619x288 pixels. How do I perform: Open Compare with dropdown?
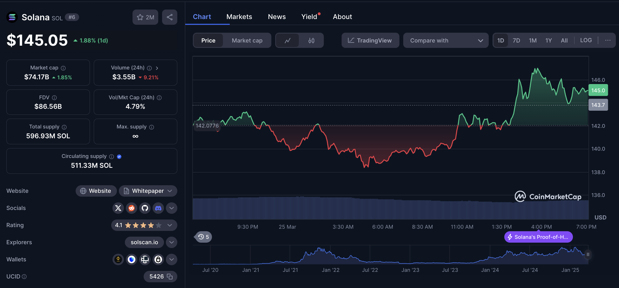tap(446, 40)
